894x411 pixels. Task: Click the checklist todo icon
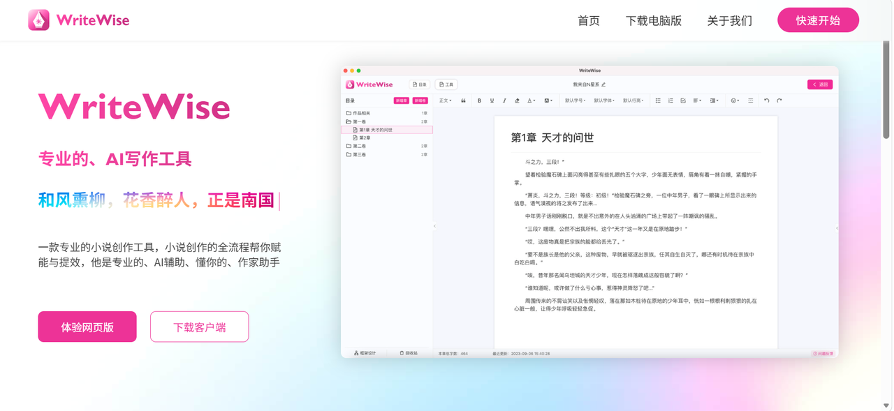(683, 101)
